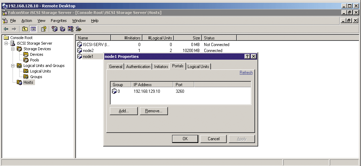Click the Logical Units folder icon in tree
Screen dimensions: 361x166
coord(26,71)
